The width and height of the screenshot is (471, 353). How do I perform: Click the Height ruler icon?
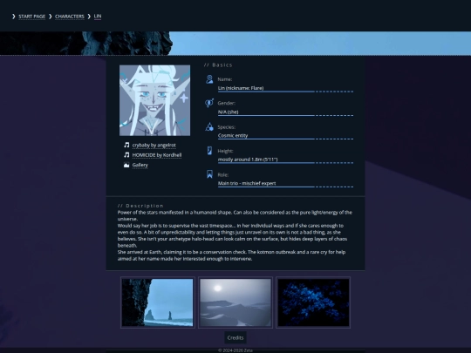(209, 151)
